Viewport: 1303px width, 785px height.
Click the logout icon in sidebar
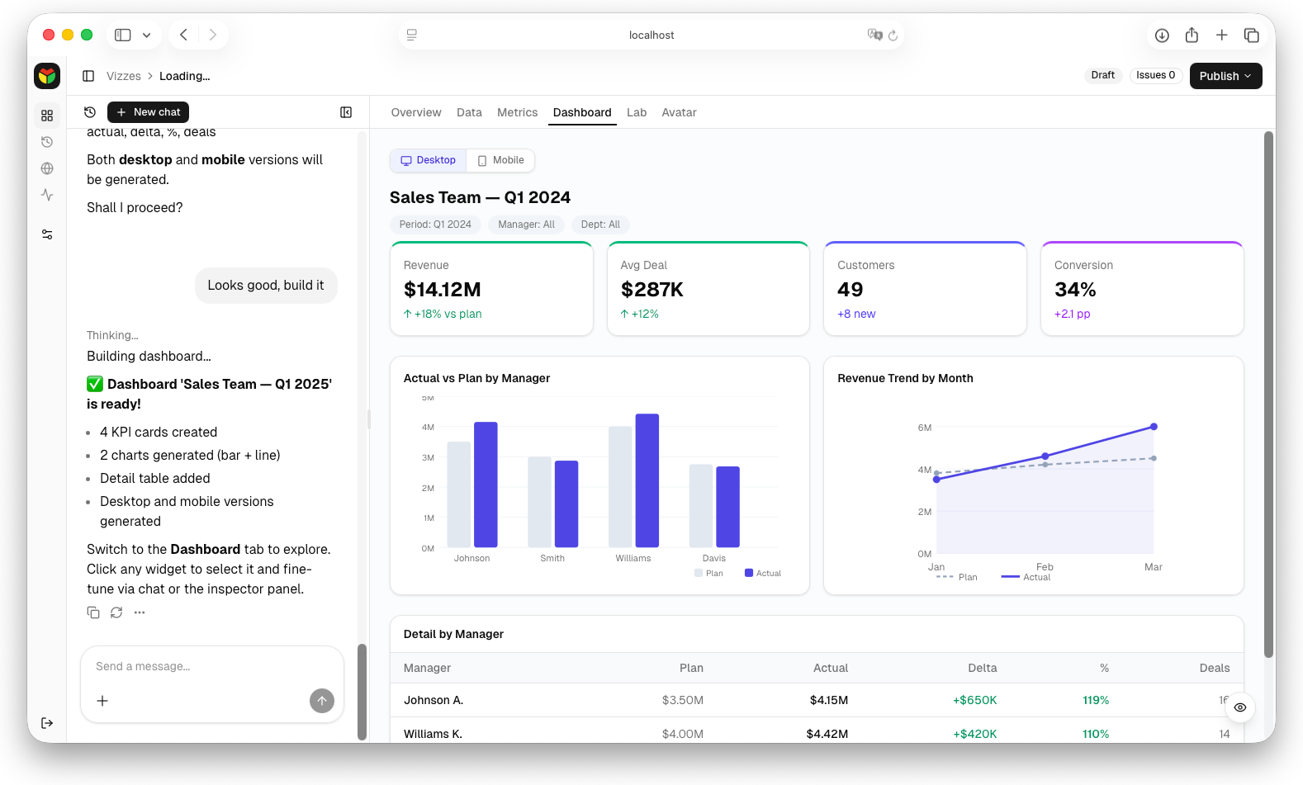click(47, 723)
